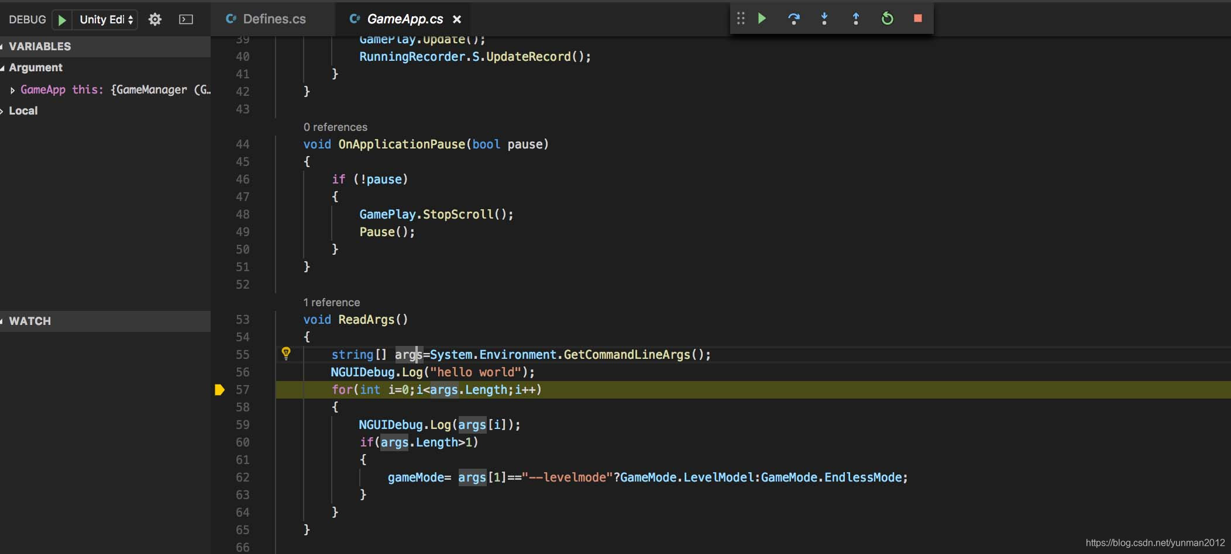Stop the debug session
1231x554 pixels.
pos(918,19)
